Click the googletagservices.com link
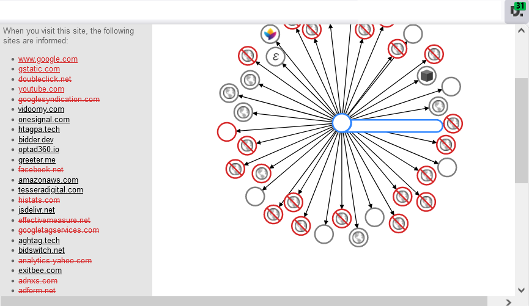The height and width of the screenshot is (306, 529). [59, 230]
